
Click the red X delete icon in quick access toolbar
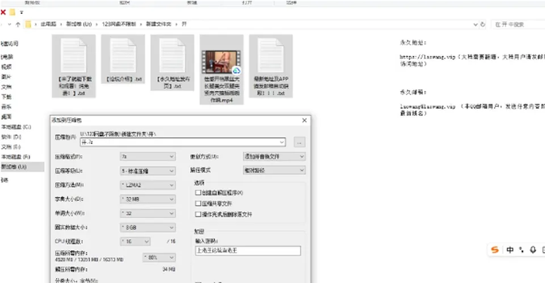pos(3,12)
